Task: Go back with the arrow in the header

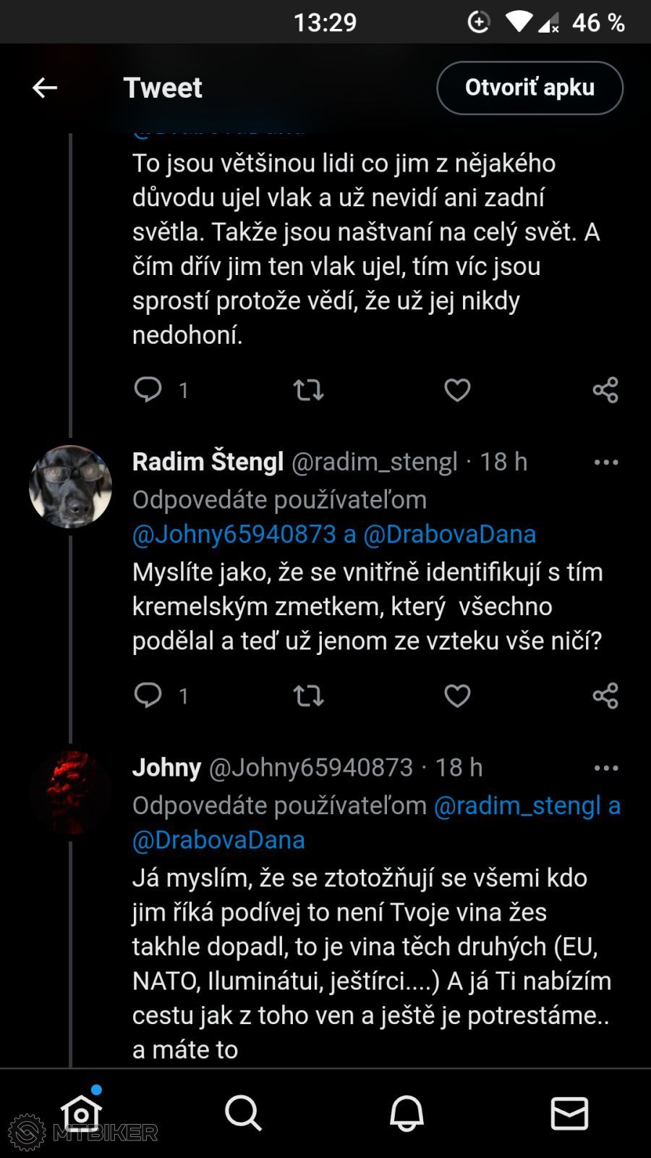Action: click(x=44, y=88)
